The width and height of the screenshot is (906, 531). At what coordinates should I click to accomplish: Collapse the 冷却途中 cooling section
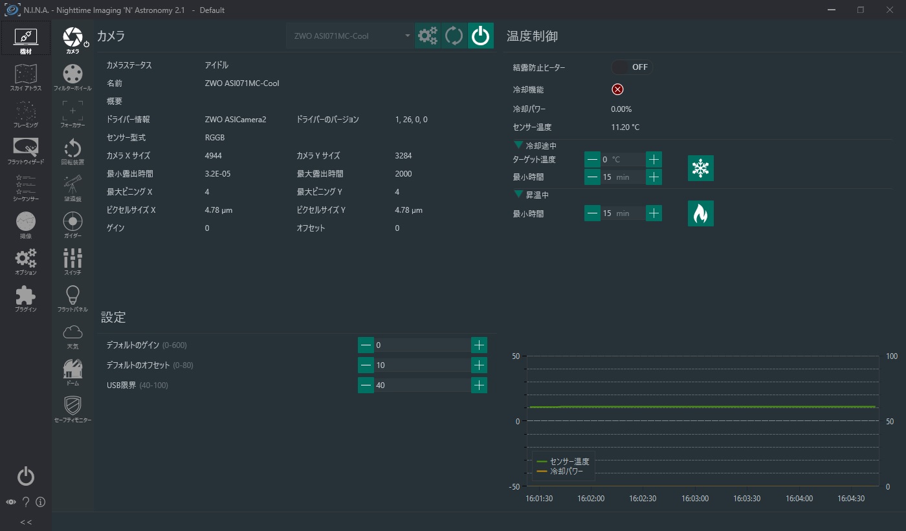pos(518,145)
